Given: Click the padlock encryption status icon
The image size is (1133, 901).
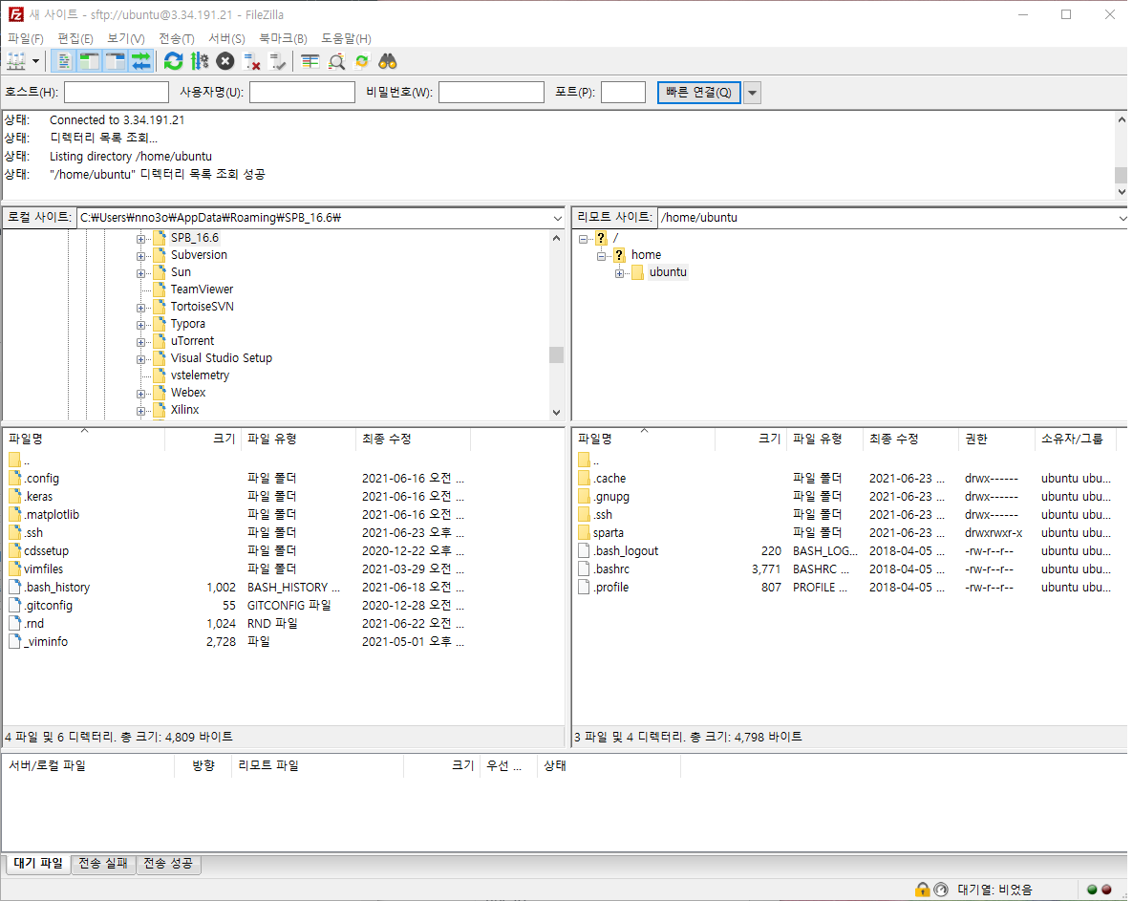Looking at the screenshot, I should point(922,890).
